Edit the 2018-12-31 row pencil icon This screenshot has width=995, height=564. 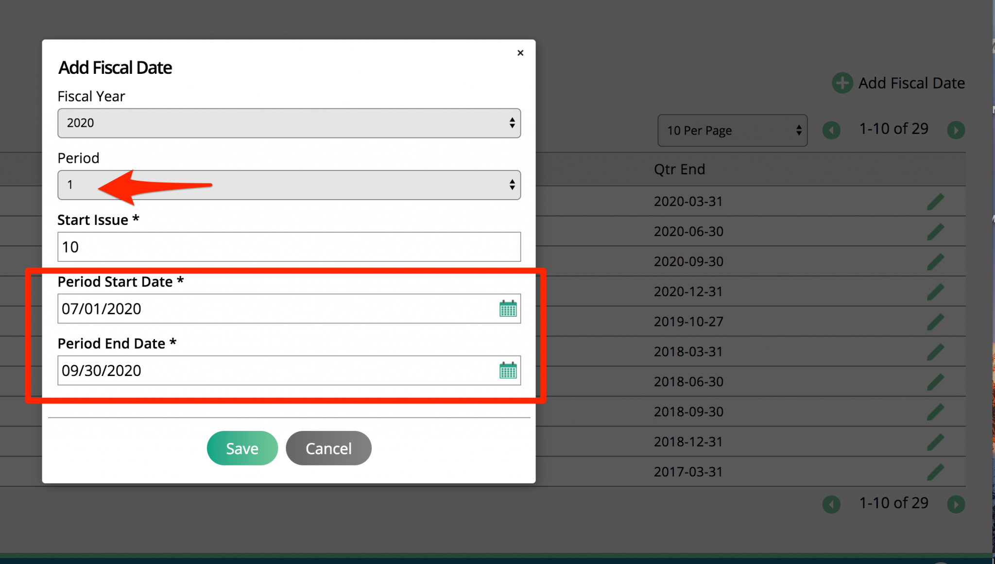coord(935,442)
